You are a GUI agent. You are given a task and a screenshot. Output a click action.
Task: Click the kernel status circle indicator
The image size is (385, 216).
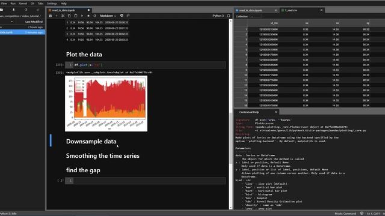click(x=229, y=16)
